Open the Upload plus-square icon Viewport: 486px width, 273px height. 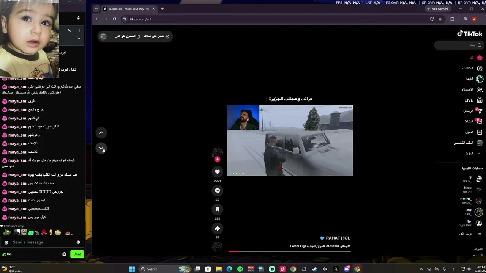[x=480, y=132]
